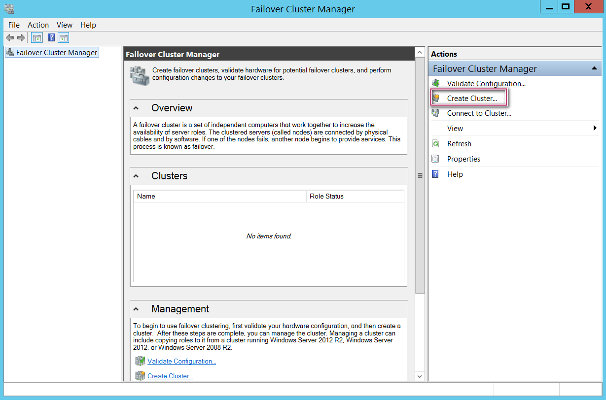The height and width of the screenshot is (400, 606).
Task: Click the app icon in the title bar
Action: point(9,8)
